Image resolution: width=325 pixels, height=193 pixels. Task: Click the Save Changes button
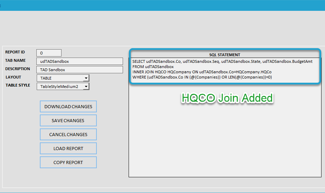[x=68, y=120]
